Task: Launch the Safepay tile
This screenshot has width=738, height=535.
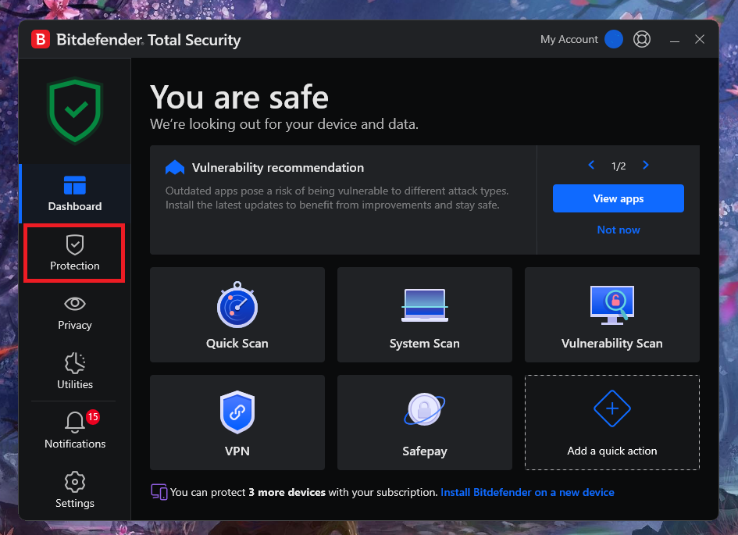Action: click(x=425, y=423)
